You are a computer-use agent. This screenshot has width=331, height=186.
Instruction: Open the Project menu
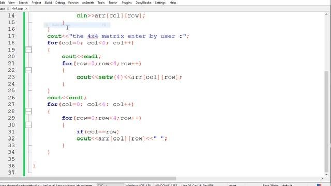point(36,3)
